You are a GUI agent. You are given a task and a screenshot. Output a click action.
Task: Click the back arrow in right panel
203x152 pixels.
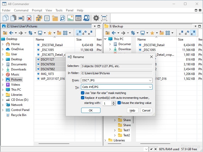tap(114, 33)
